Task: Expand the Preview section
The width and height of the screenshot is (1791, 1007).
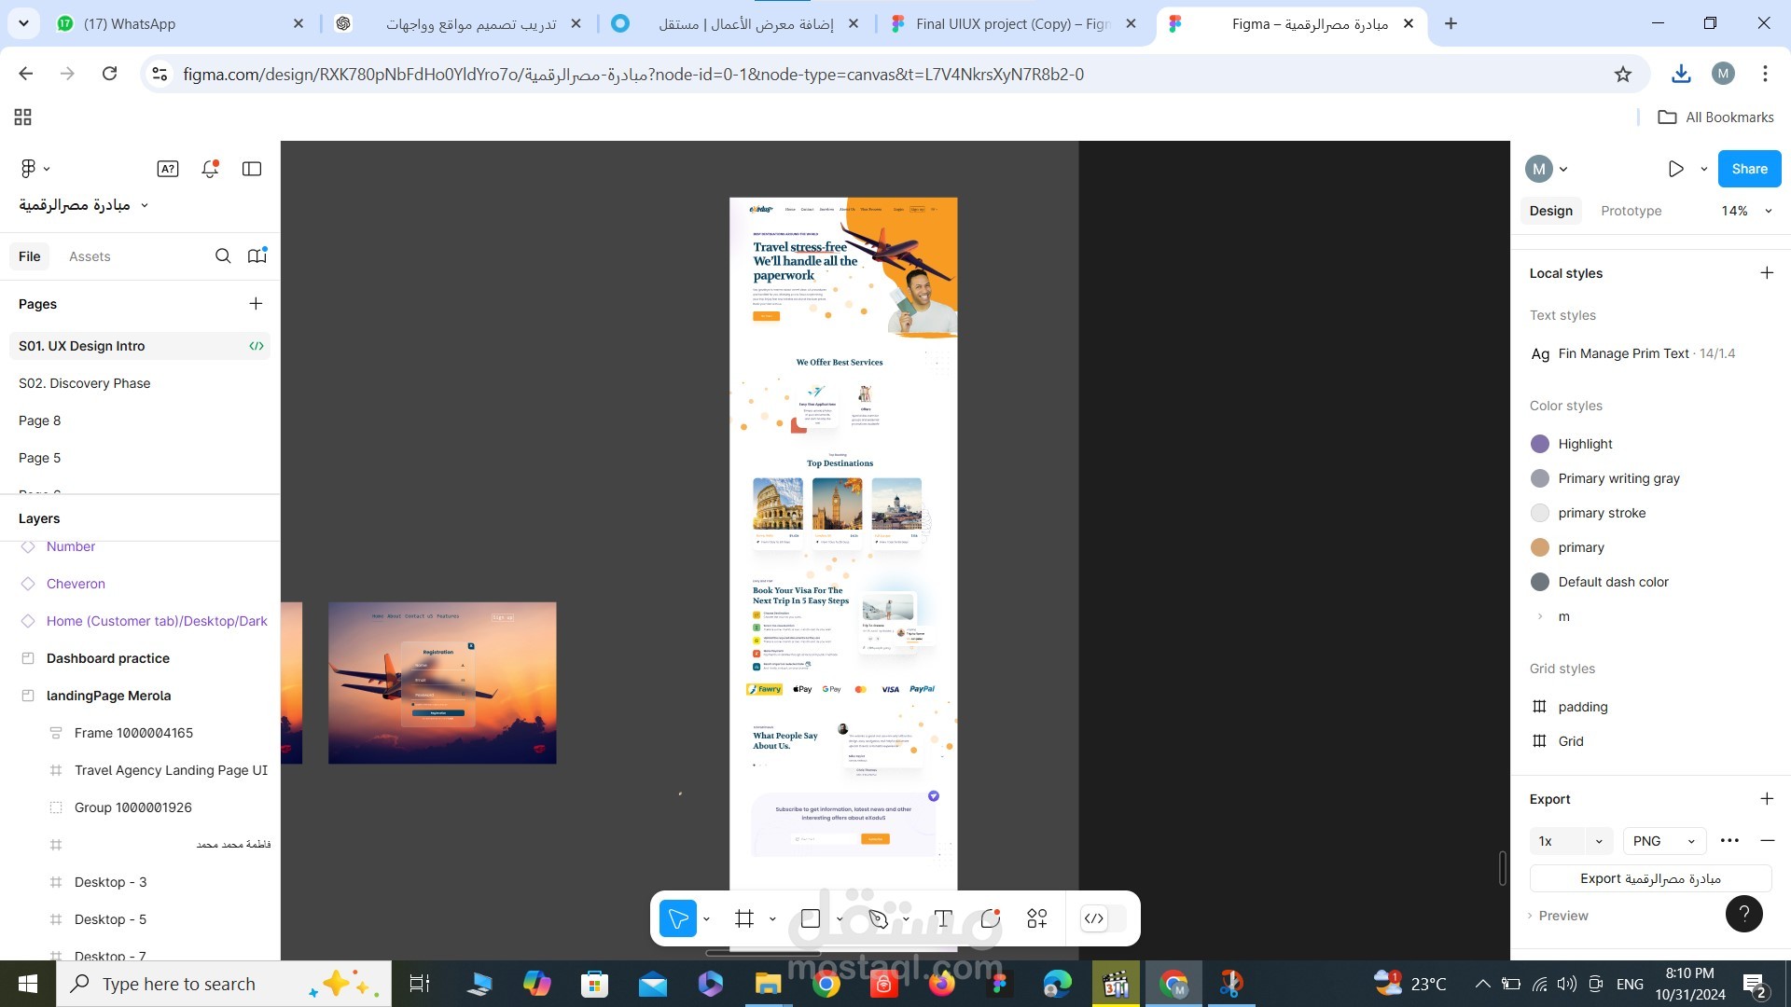Action: (x=1558, y=915)
